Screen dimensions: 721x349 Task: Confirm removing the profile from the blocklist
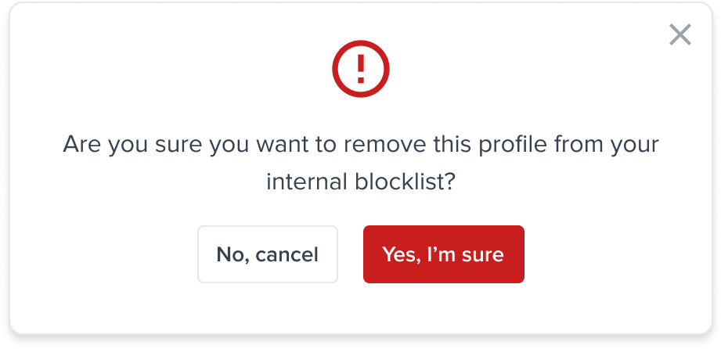pos(443,254)
